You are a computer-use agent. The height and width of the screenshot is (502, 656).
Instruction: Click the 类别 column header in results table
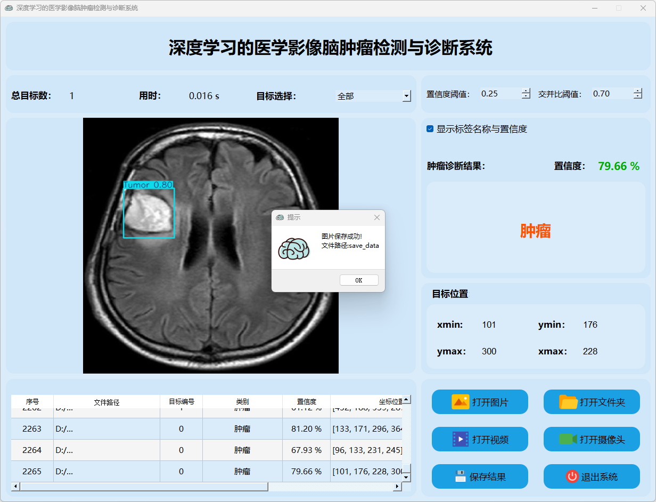pos(242,402)
